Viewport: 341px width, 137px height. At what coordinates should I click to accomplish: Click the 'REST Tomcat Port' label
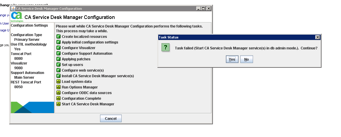coord(26,82)
